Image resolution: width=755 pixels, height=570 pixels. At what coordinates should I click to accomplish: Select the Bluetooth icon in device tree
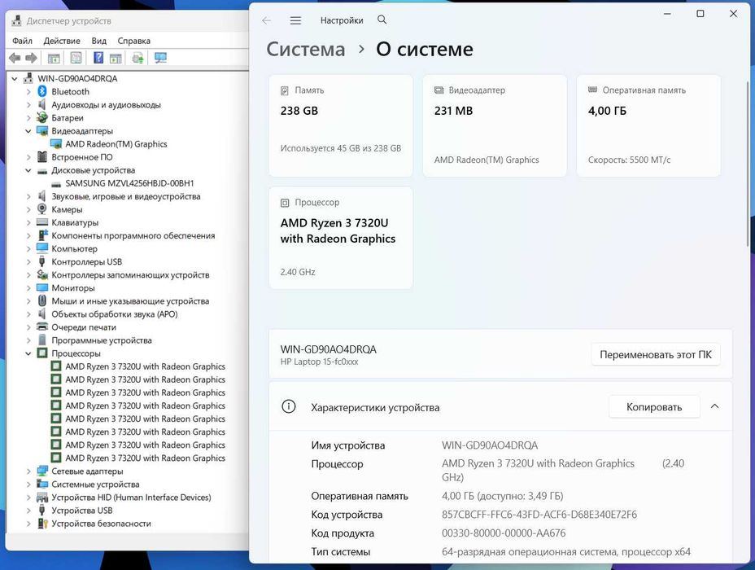42,91
